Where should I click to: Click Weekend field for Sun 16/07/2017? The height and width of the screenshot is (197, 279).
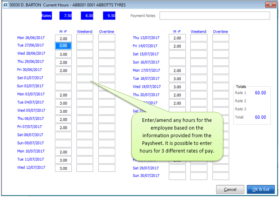tap(199, 62)
